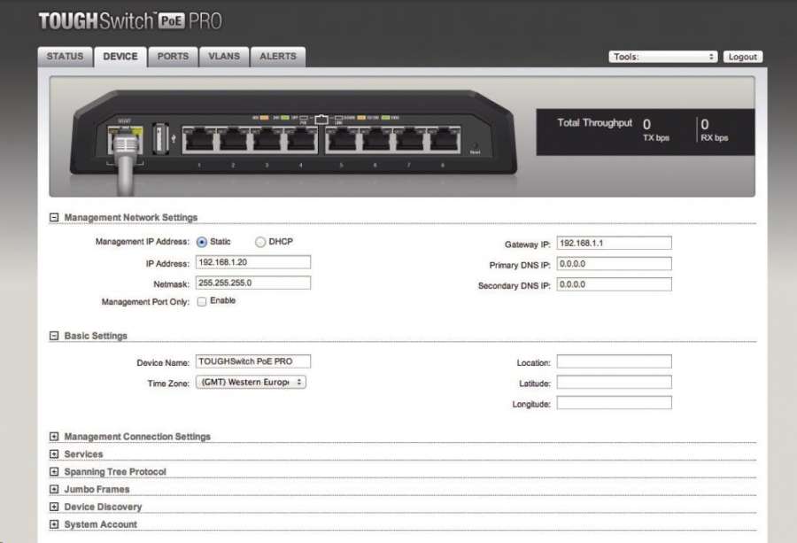797x543 pixels.
Task: Open the Tools dropdown menu
Action: click(x=662, y=57)
